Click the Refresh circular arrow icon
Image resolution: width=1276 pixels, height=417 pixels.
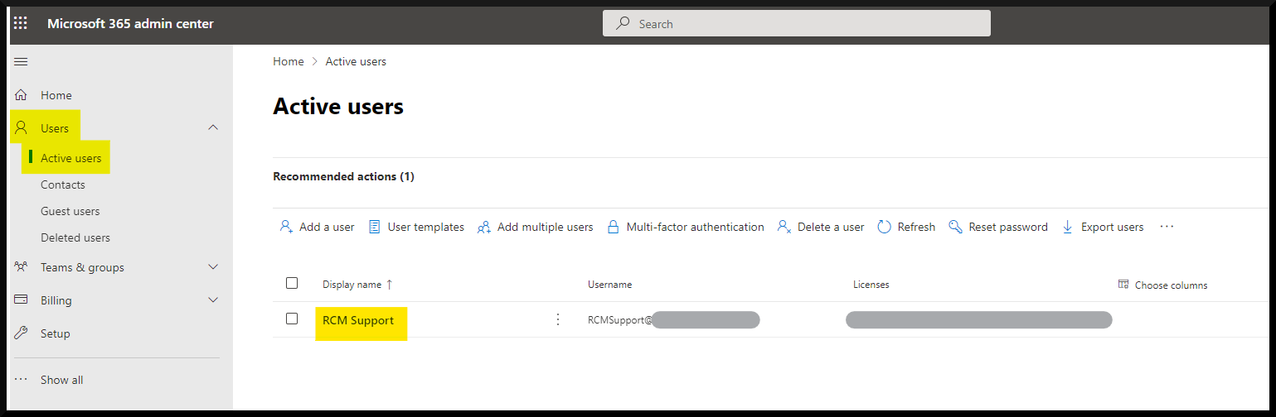coord(884,227)
